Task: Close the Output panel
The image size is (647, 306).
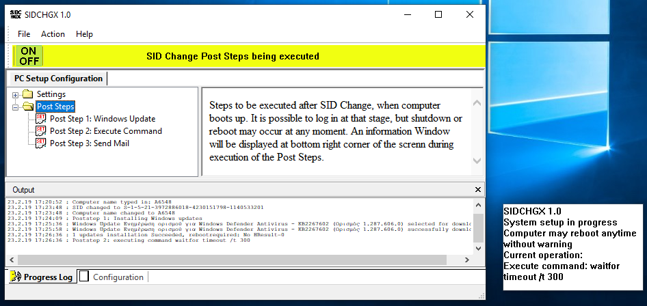Action: pyautogui.click(x=478, y=190)
